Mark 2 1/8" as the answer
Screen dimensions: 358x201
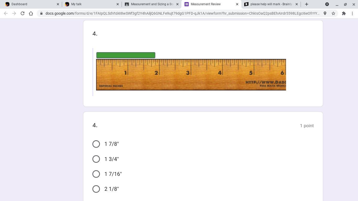click(x=96, y=189)
